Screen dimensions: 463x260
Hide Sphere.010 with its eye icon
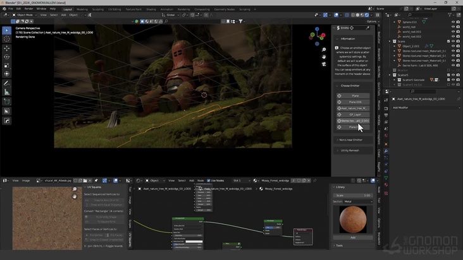click(x=454, y=22)
